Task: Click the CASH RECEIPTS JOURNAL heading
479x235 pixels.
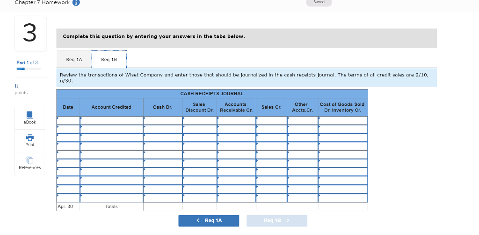Action: pos(212,93)
